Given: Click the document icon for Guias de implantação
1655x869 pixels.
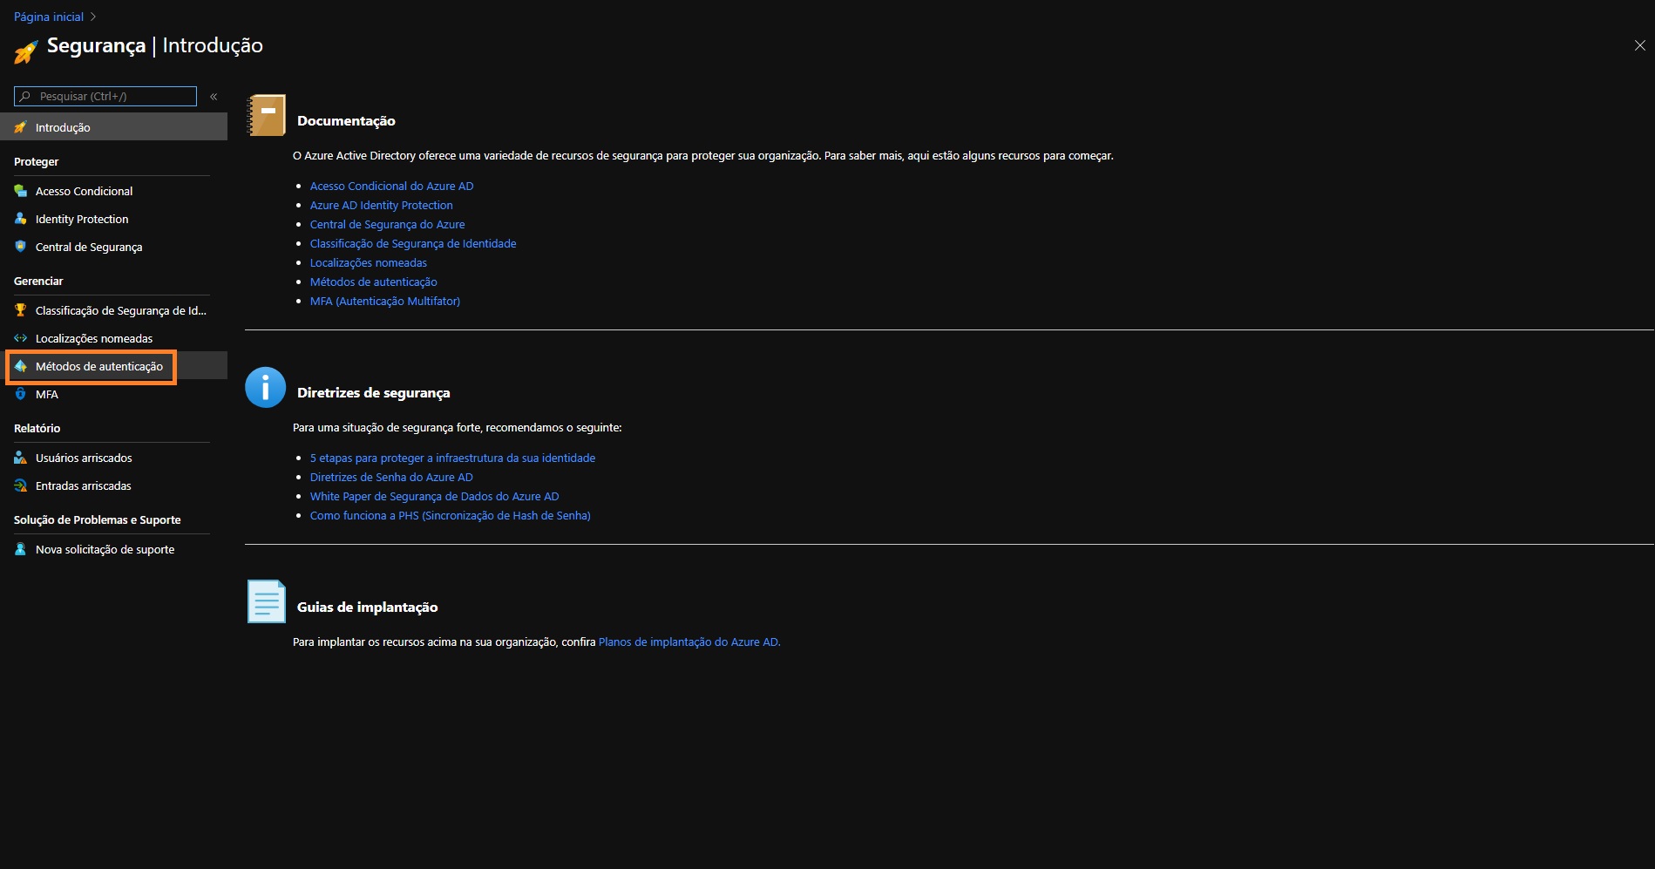Looking at the screenshot, I should pos(266,601).
